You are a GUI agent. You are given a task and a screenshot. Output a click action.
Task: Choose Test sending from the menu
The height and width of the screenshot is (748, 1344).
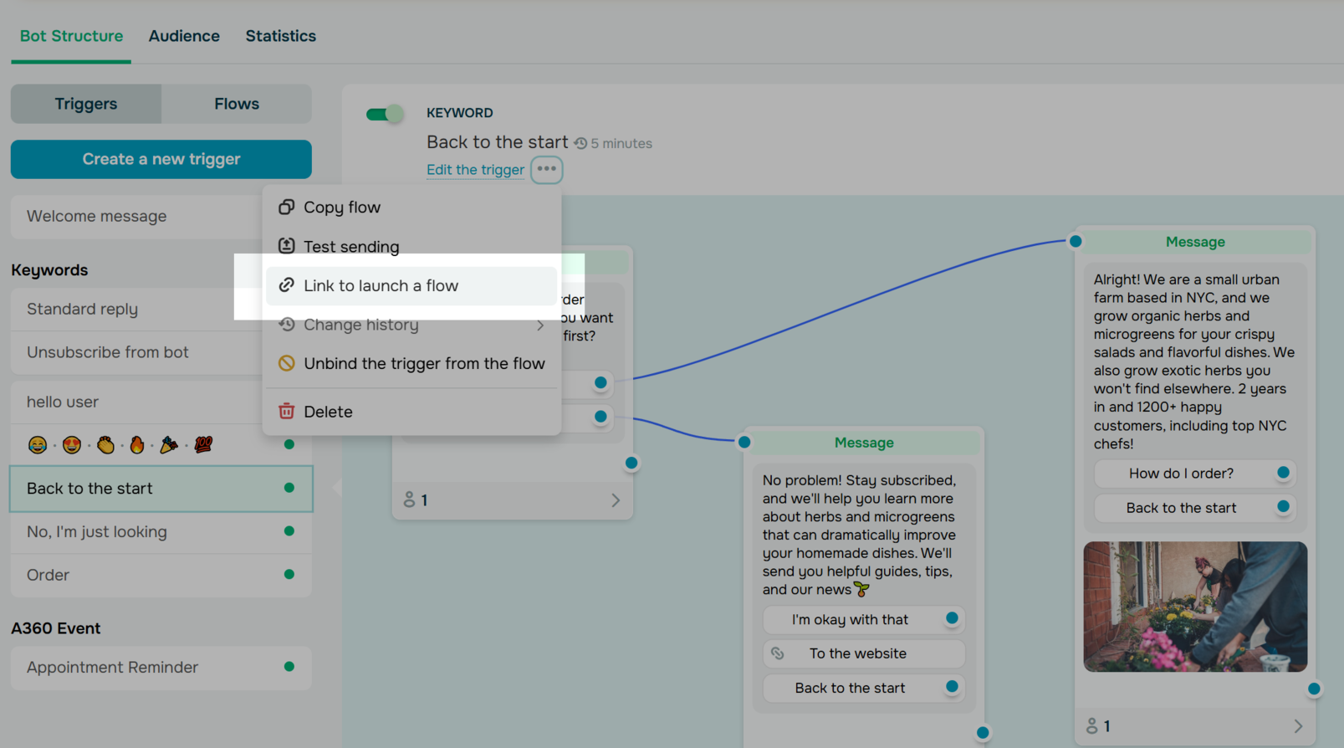point(411,246)
